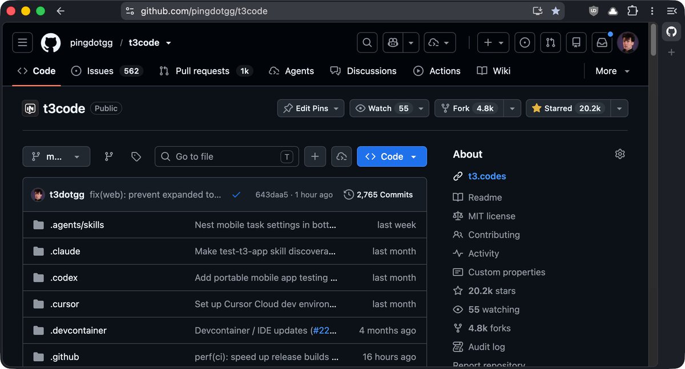Screen dimensions: 685x369
Task: Expand the More tabs dropdown
Action: [x=613, y=71]
